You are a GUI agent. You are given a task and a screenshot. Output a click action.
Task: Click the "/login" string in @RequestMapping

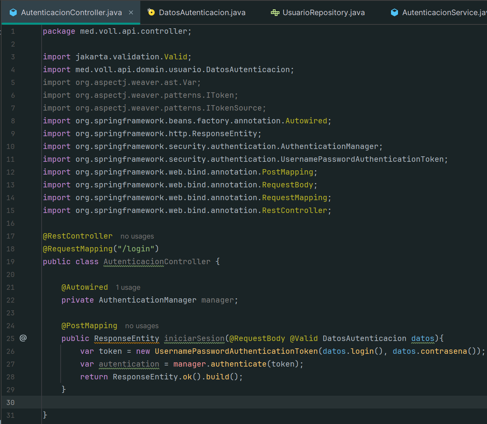coord(136,249)
